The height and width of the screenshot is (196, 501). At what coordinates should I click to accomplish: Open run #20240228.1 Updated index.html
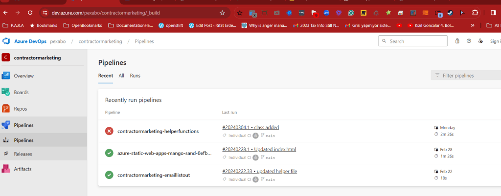pyautogui.click(x=259, y=150)
